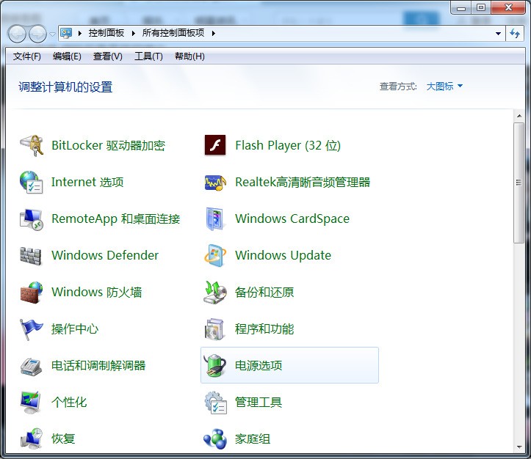The width and height of the screenshot is (531, 459).
Task: Open the Realtek audio manager icon
Action: (215, 183)
